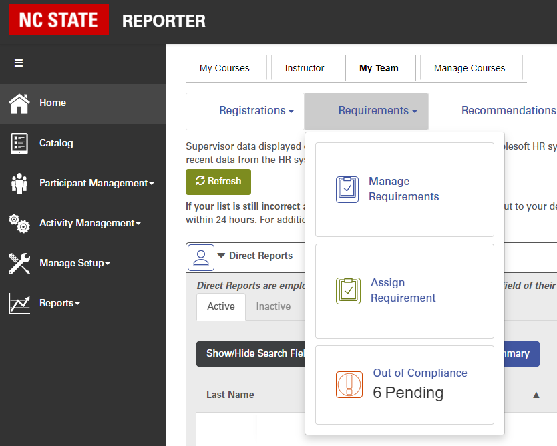This screenshot has height=446, width=557.
Task: Click the Last Name column sort arrow
Action: tap(536, 395)
